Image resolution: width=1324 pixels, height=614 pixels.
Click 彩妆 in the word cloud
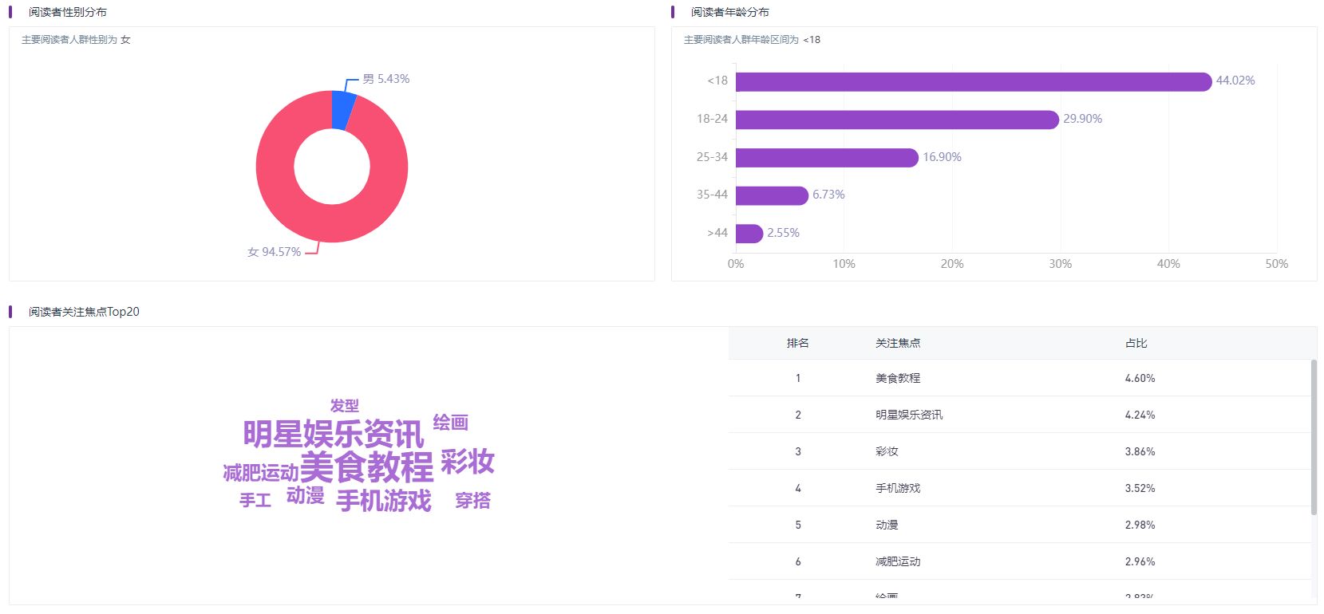[x=468, y=462]
